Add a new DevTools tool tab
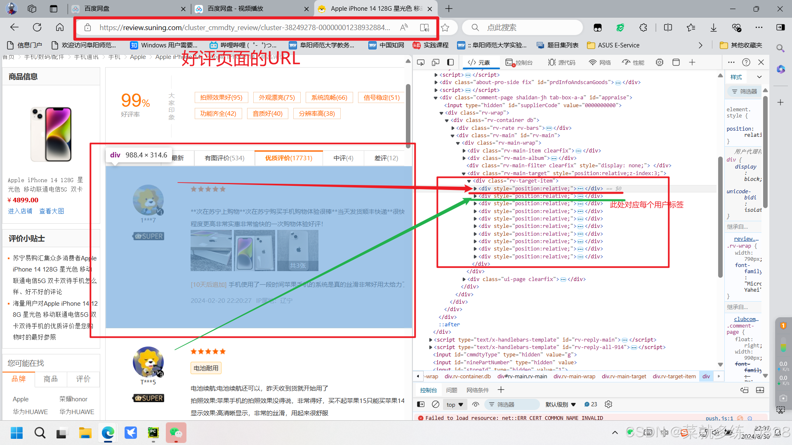Viewport: 792px width, 445px height. coord(692,63)
